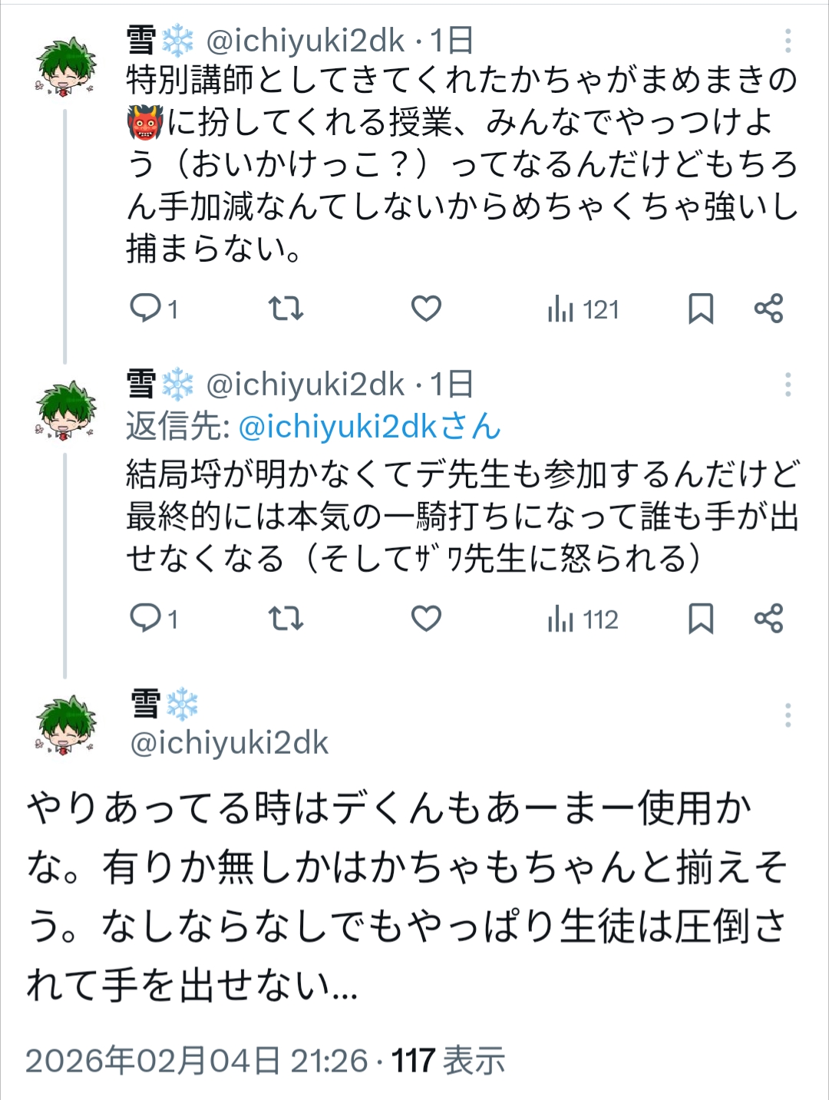Repost the first tweet in thread

286,309
